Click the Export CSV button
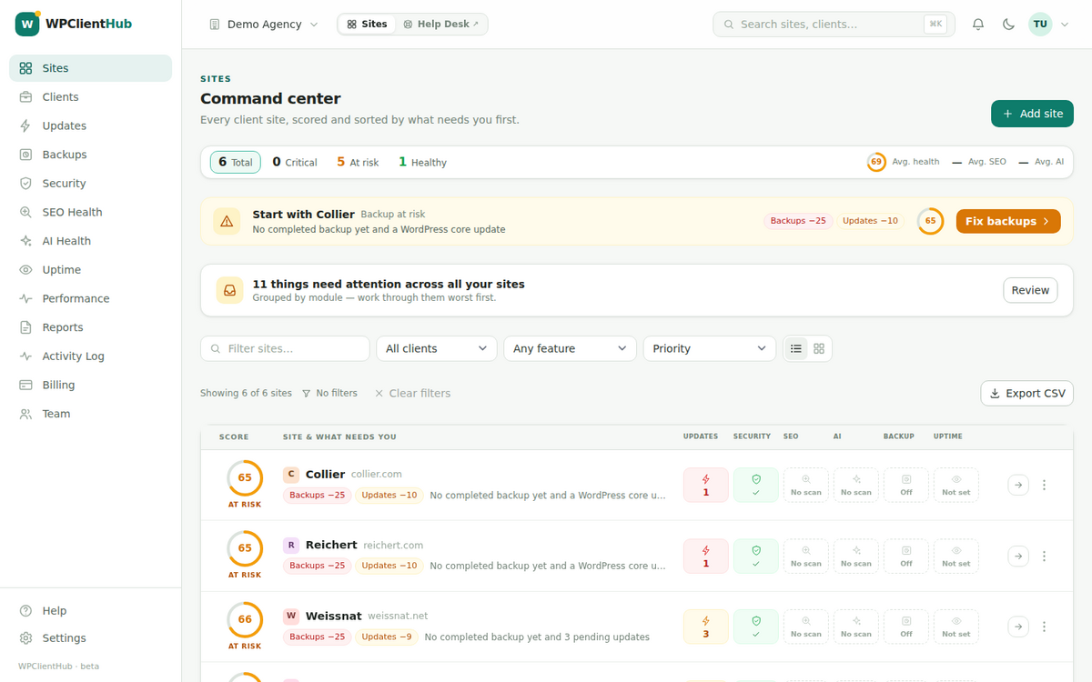The image size is (1092, 682). click(x=1027, y=394)
